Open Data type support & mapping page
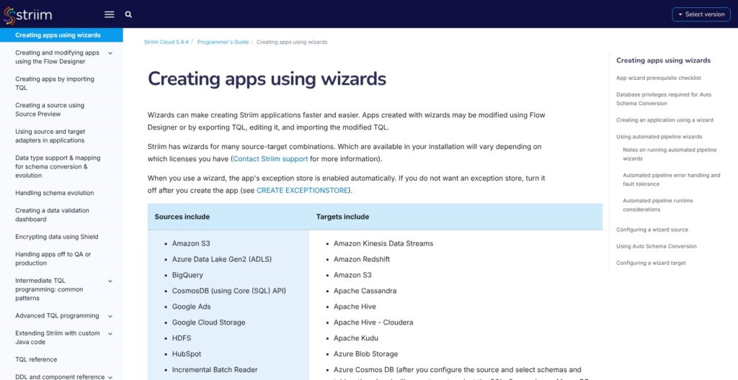The width and height of the screenshot is (738, 380). pos(58,166)
